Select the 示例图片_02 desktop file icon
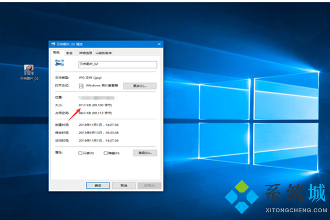The width and height of the screenshot is (330, 220). coord(30,70)
